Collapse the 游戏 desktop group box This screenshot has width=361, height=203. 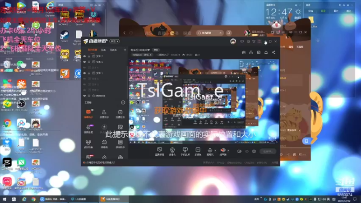(x=104, y=5)
